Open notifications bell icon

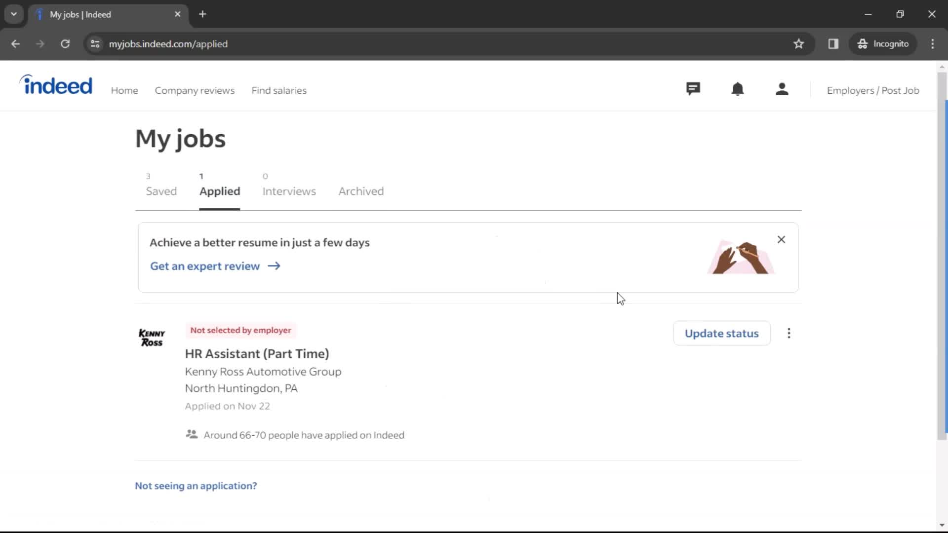tap(738, 90)
